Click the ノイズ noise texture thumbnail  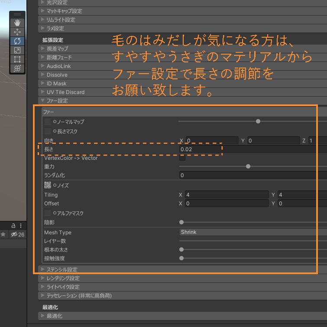click(48, 185)
